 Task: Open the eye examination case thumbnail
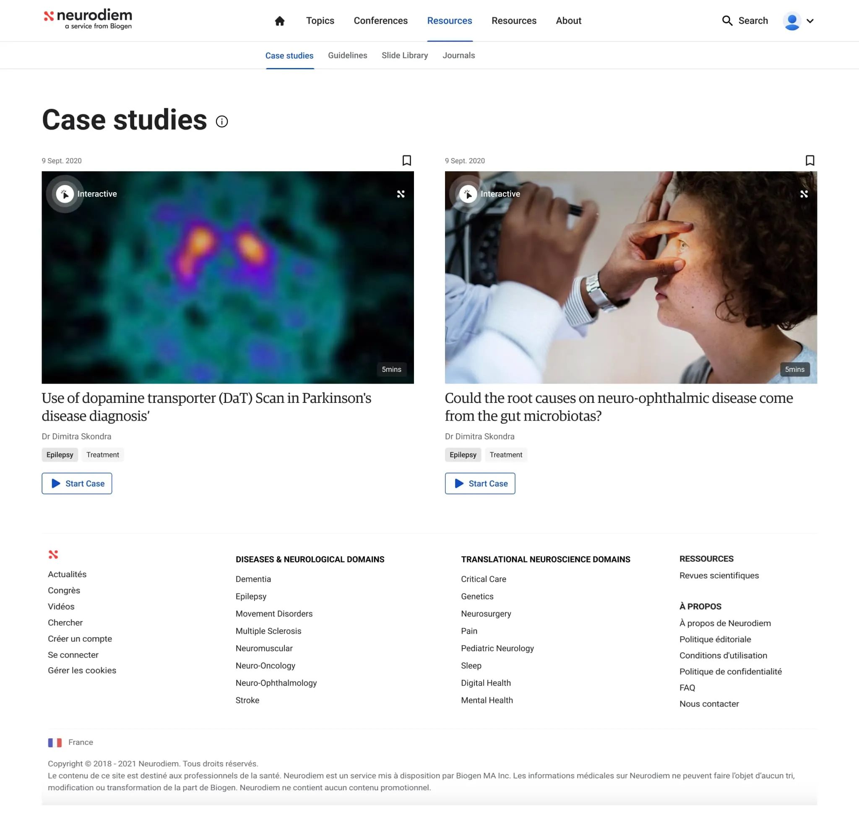(630, 285)
